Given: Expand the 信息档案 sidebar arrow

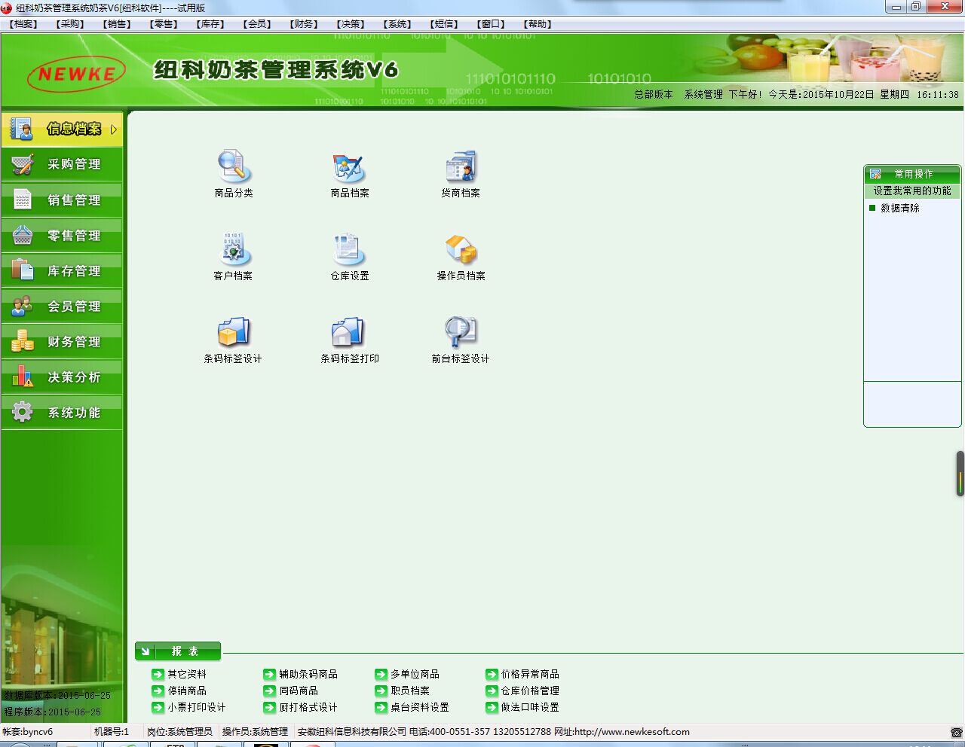Looking at the screenshot, I should [x=114, y=130].
